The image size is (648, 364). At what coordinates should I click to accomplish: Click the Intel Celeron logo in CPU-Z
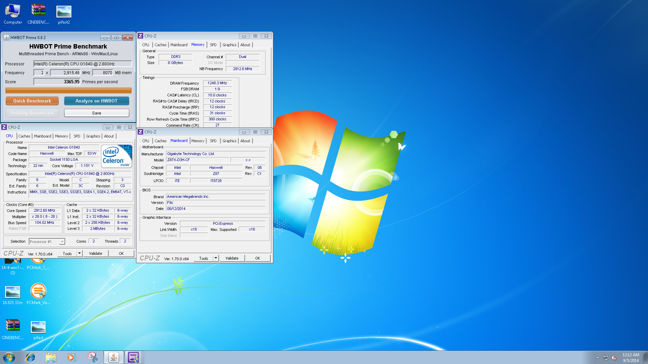click(x=116, y=156)
